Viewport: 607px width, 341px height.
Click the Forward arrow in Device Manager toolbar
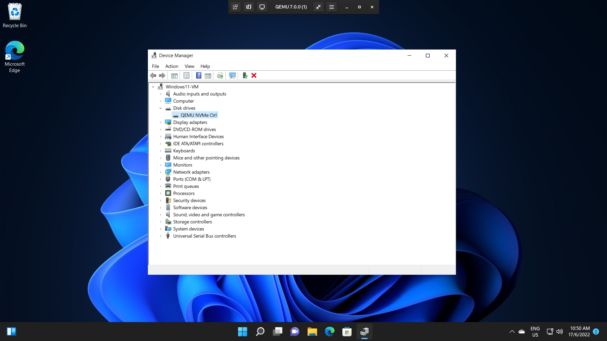point(162,75)
